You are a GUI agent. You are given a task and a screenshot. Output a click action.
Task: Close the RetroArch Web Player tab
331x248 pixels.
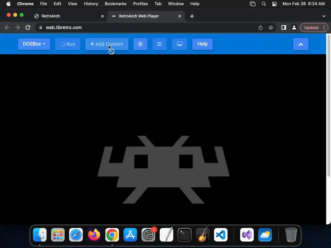pos(180,16)
